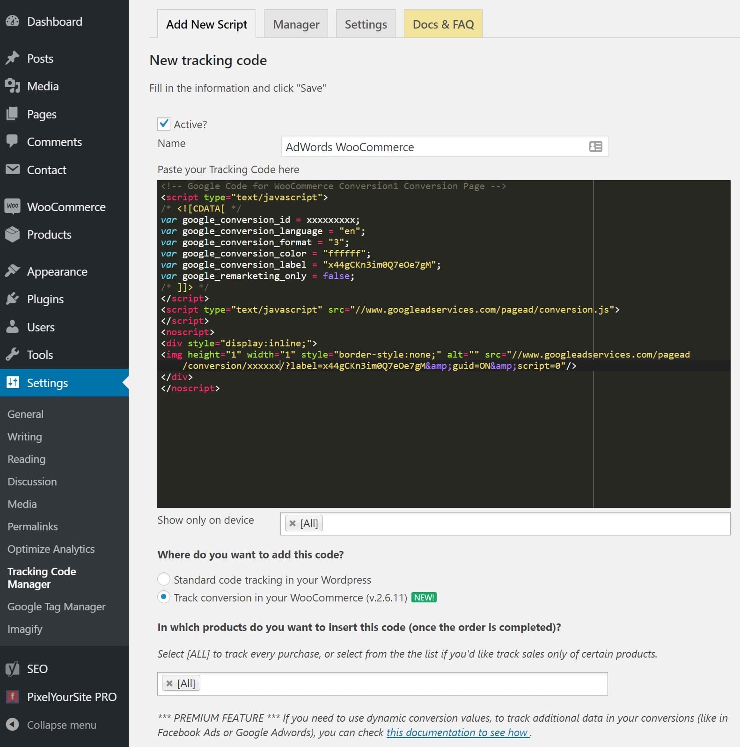Click the Posts pushpin icon
The height and width of the screenshot is (747, 740).
(x=13, y=59)
